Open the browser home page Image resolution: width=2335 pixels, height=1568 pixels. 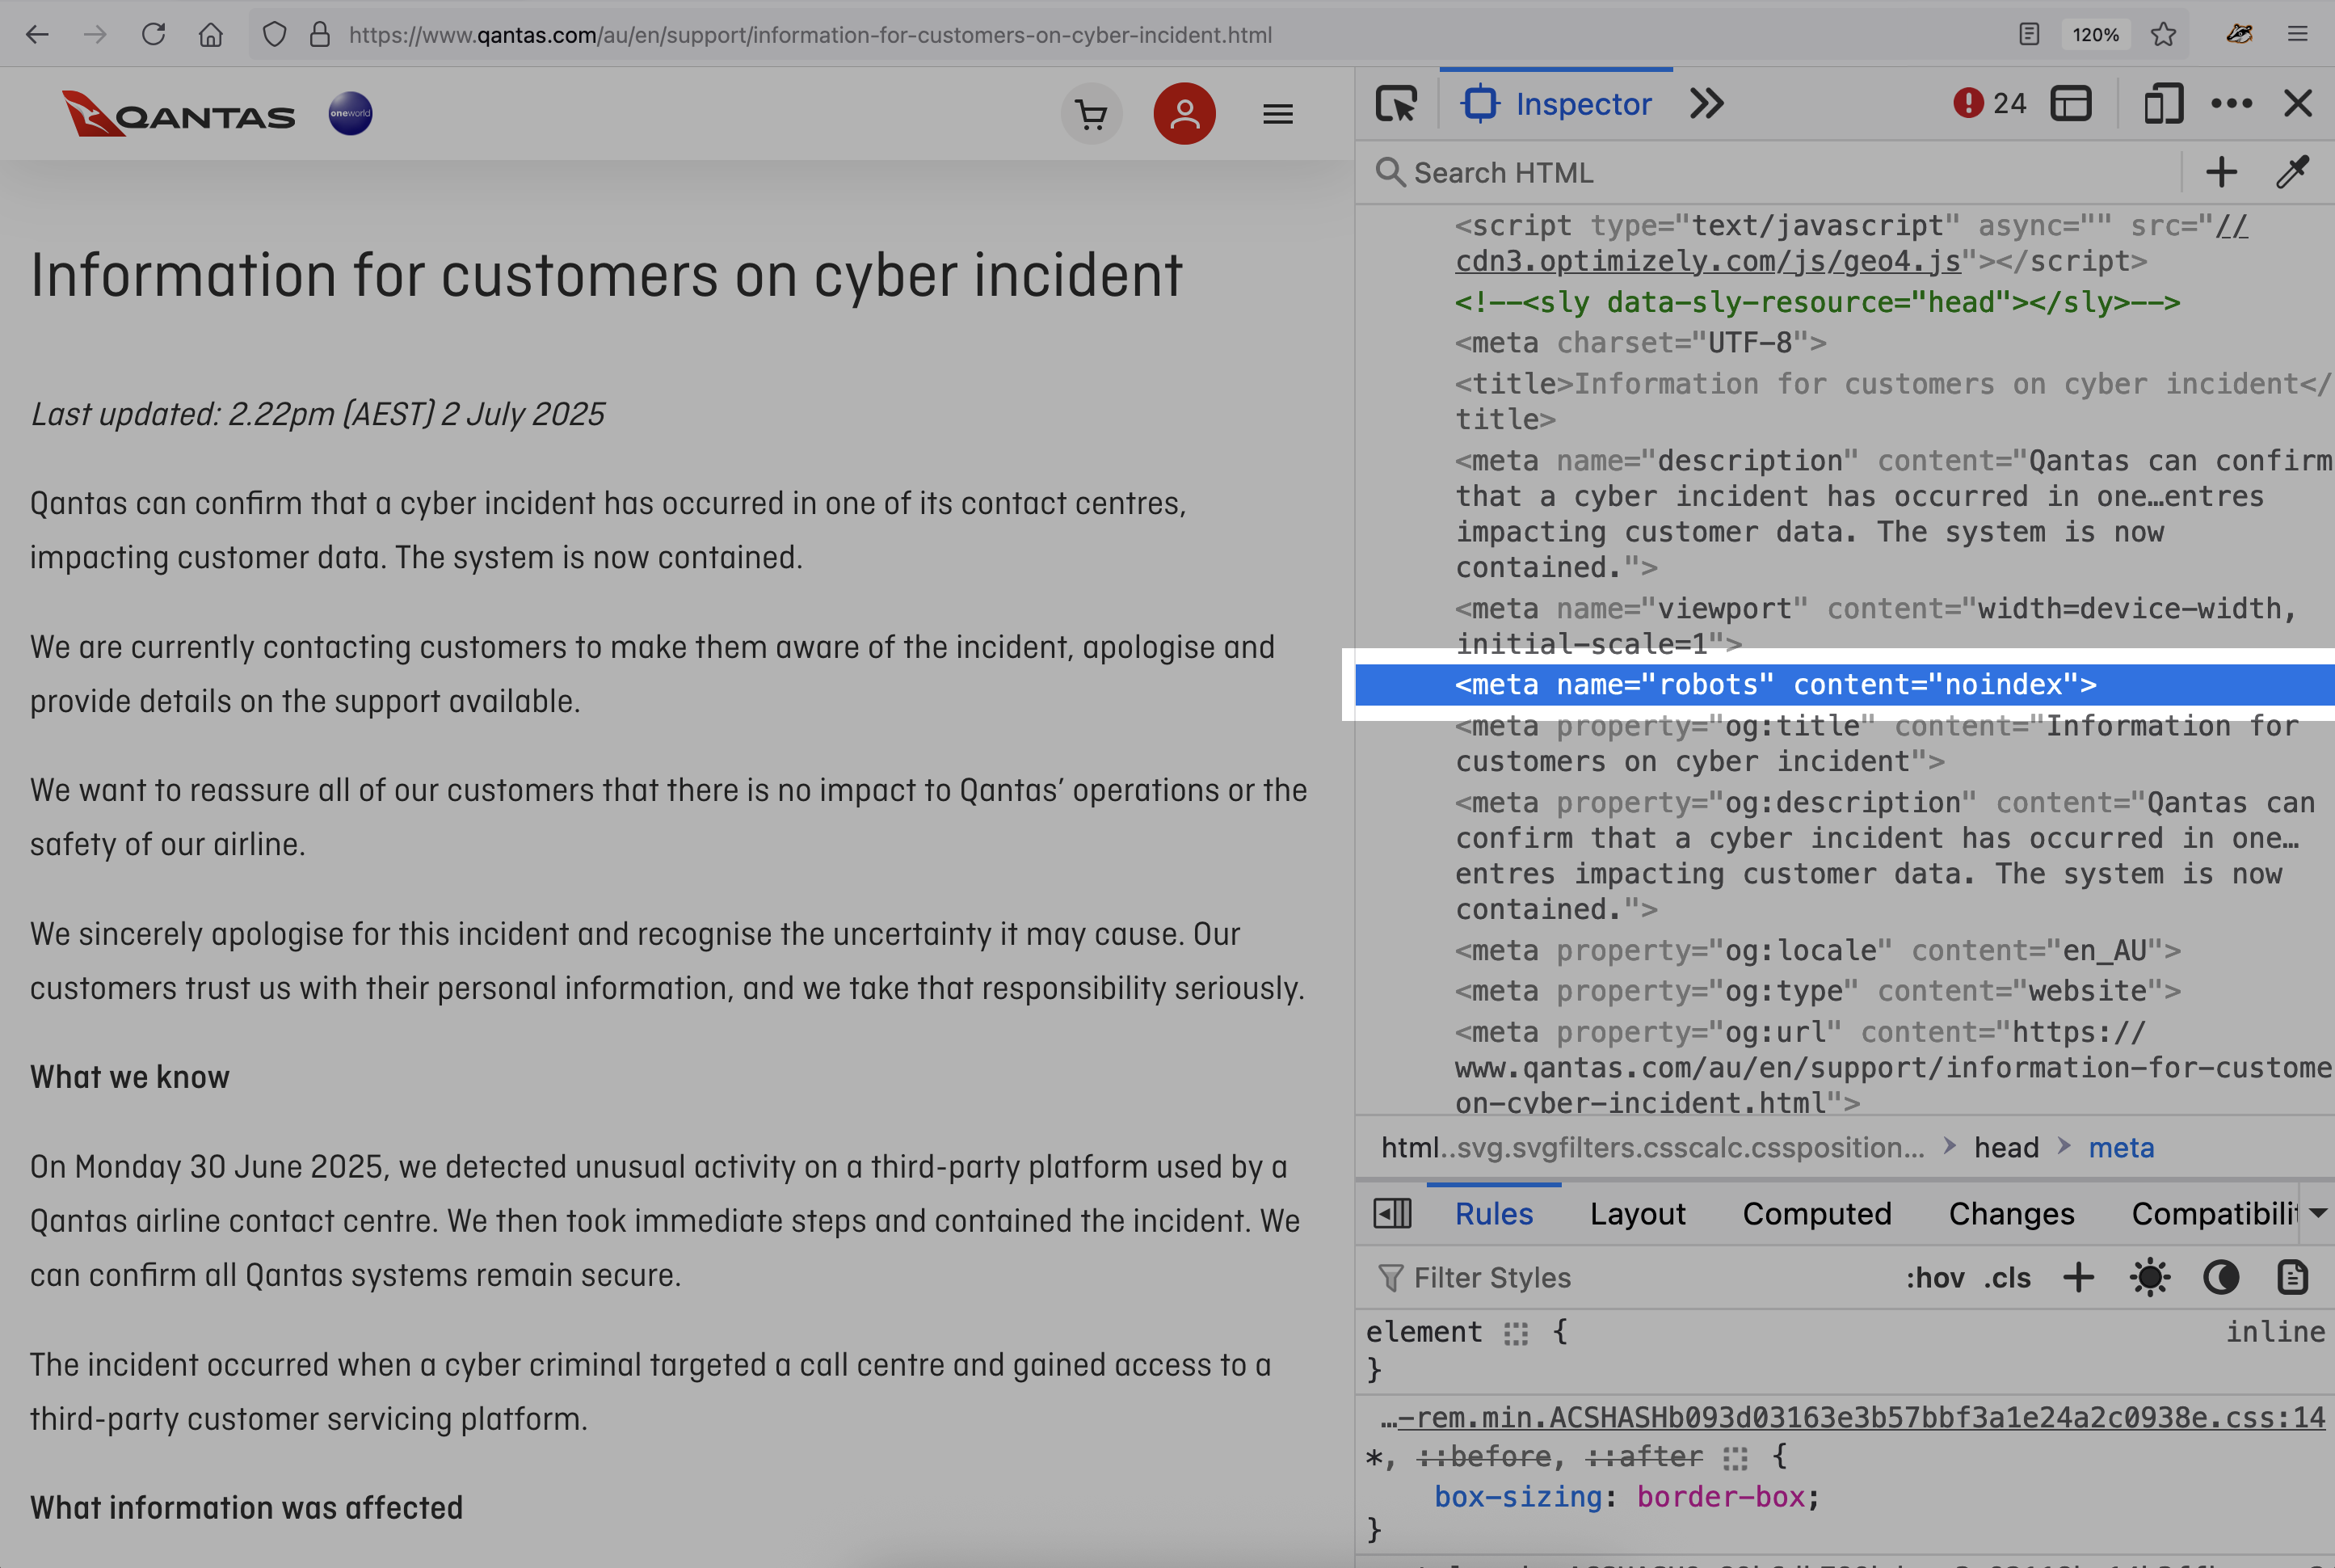tap(211, 35)
